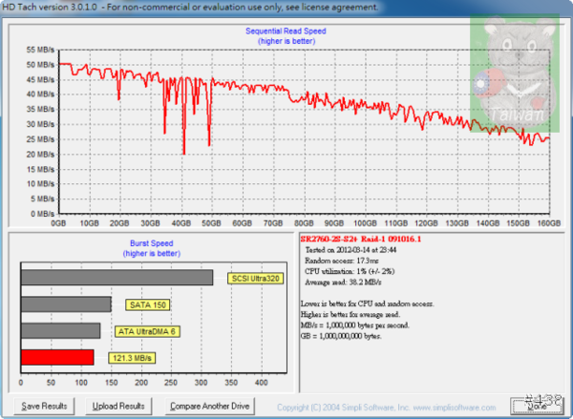
Task: Click the gray SATA 150 bar
Action: [66, 304]
